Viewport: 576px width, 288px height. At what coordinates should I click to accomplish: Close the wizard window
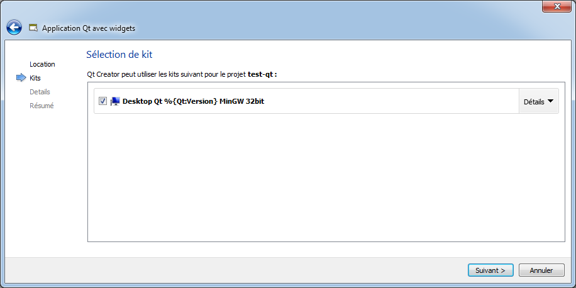557,6
